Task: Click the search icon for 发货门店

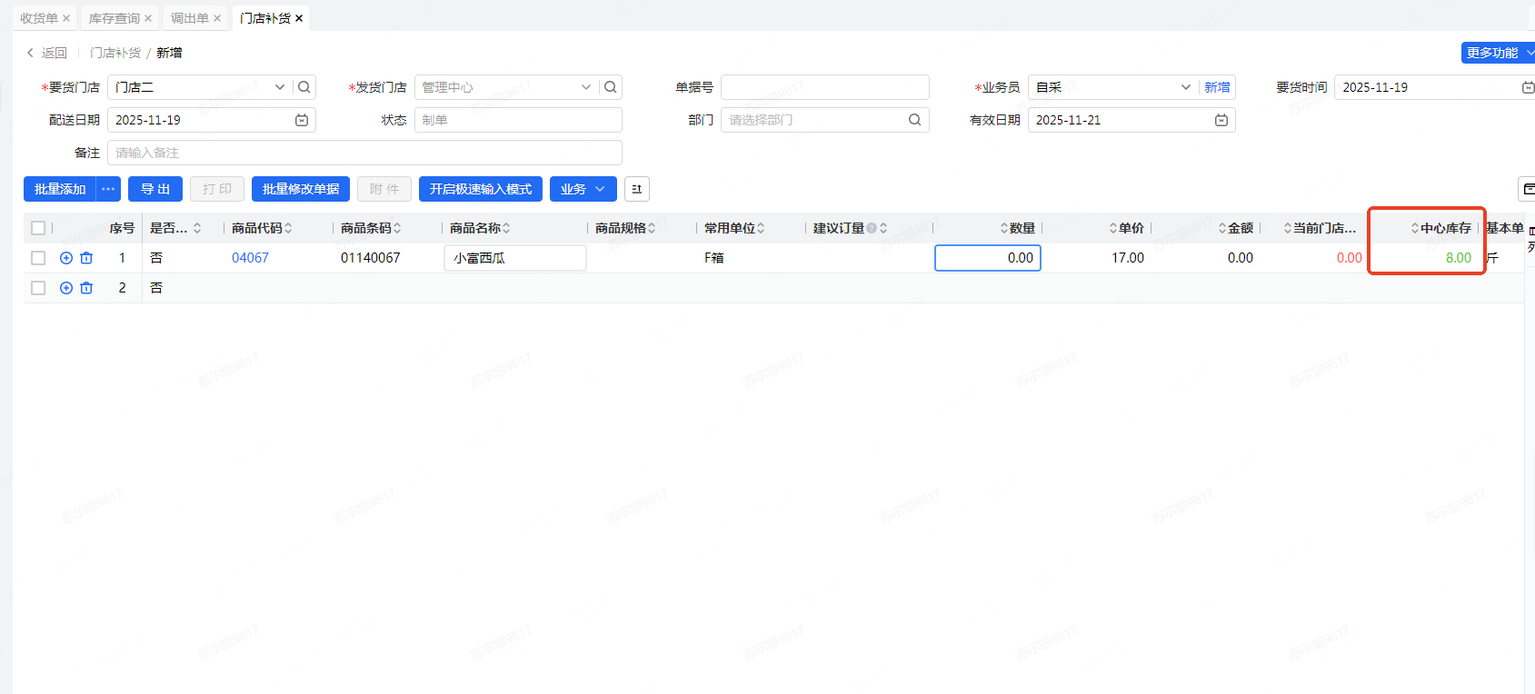Action: point(611,87)
